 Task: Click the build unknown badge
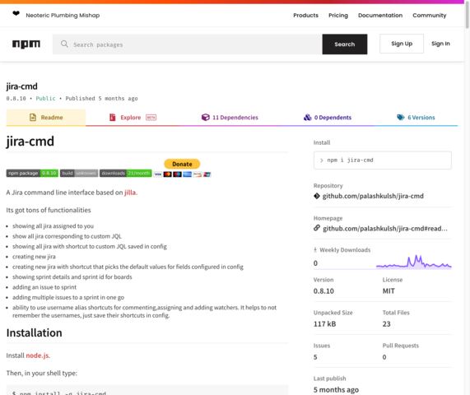point(79,174)
